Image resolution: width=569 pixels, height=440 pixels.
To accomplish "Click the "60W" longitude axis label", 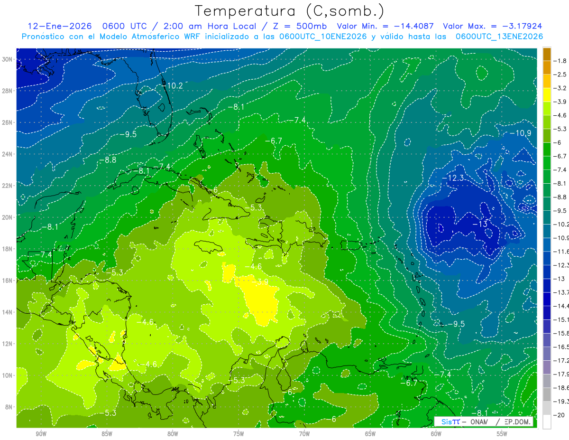I will click(436, 434).
